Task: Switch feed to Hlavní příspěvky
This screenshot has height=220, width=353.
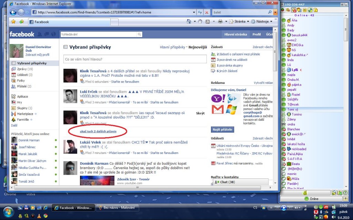Action: click(172, 47)
